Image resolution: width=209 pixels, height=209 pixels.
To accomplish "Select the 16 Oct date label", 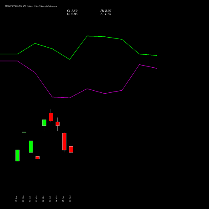I will (x=70, y=199).
